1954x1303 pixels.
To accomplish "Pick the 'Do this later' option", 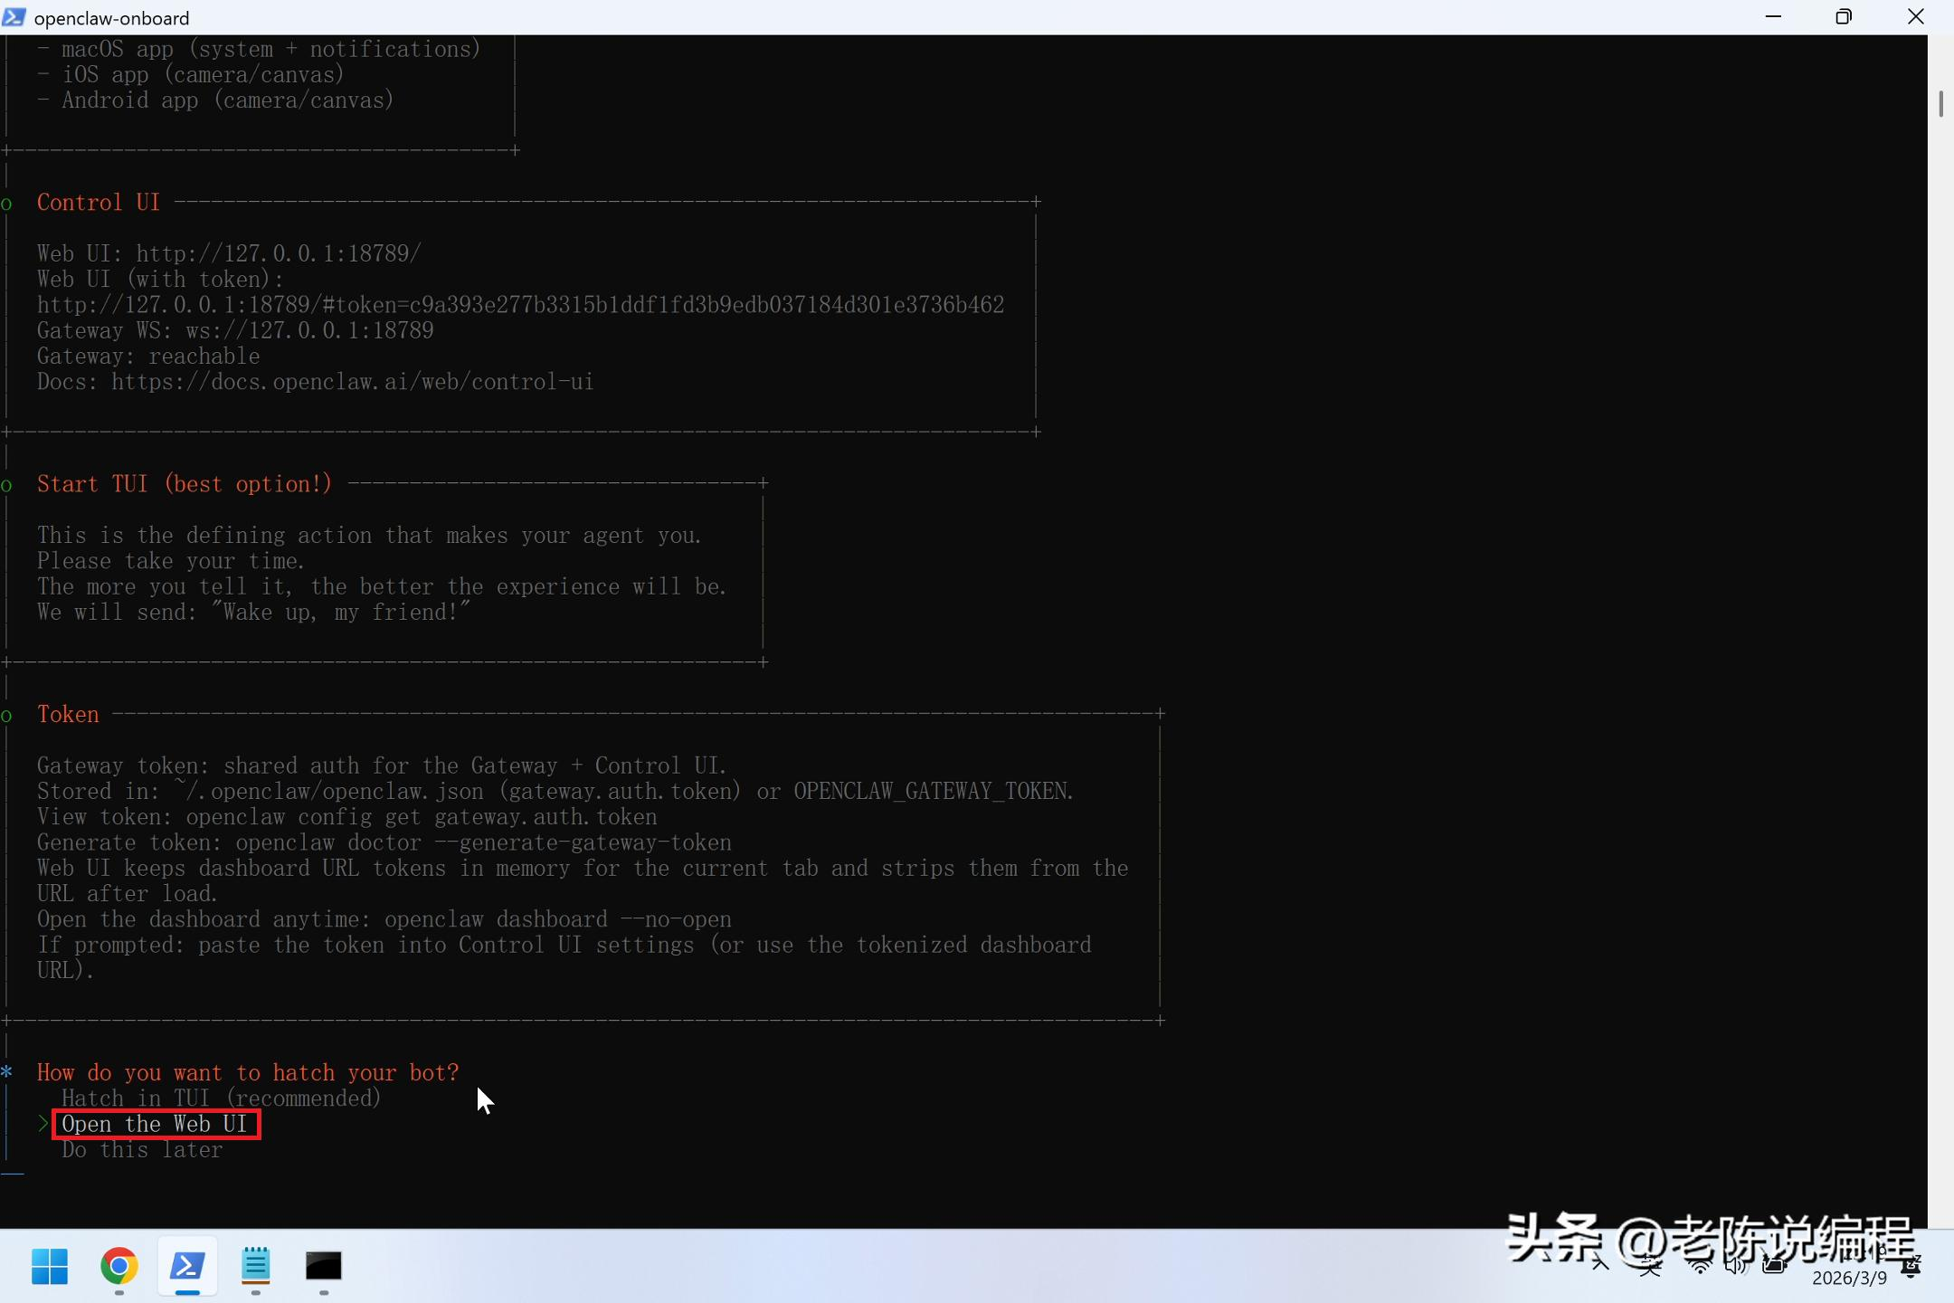I will tap(142, 1150).
